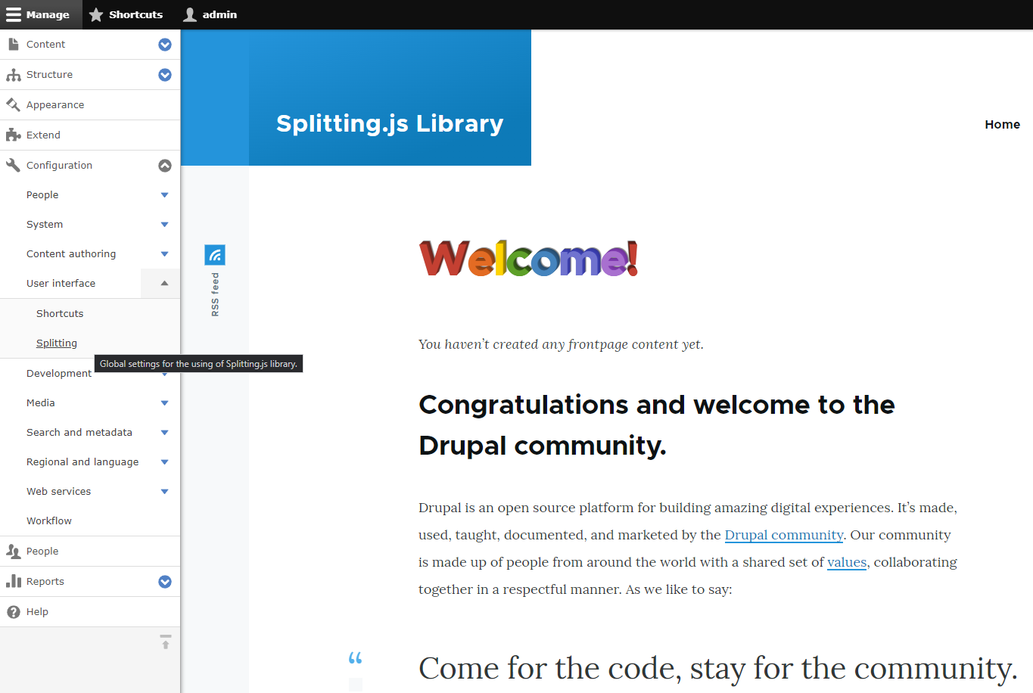The height and width of the screenshot is (693, 1033).
Task: Open the Drupal community link
Action: [x=783, y=535]
